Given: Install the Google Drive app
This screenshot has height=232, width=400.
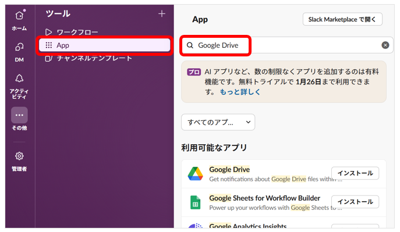Looking at the screenshot, I should 355,173.
